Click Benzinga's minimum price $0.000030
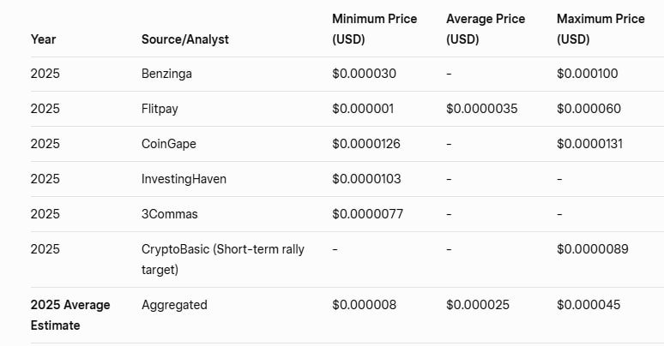Screen dimensions: 664x346 coord(364,74)
